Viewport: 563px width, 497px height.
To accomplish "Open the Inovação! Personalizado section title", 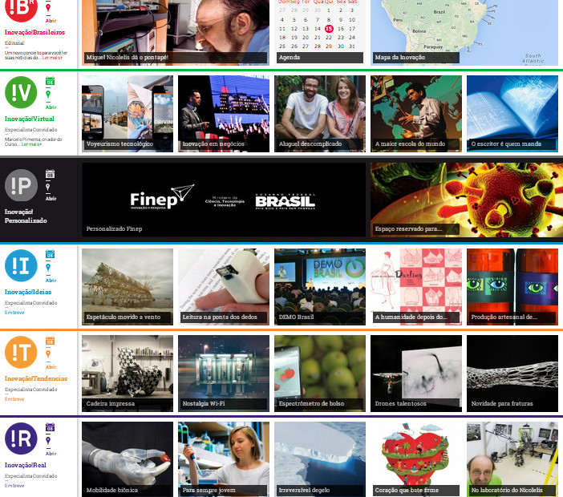I will click(x=26, y=216).
